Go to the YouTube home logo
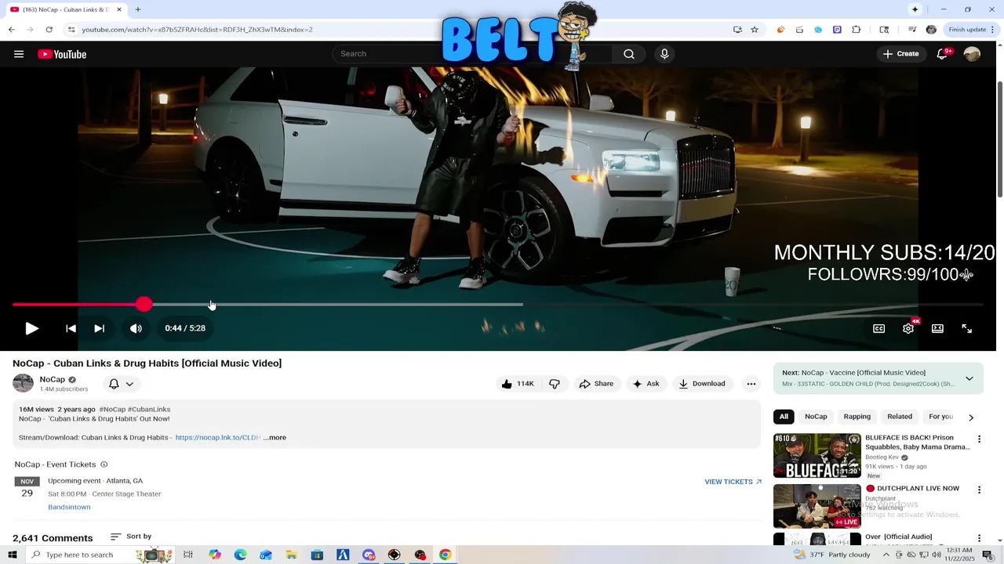1004x564 pixels. 62,54
